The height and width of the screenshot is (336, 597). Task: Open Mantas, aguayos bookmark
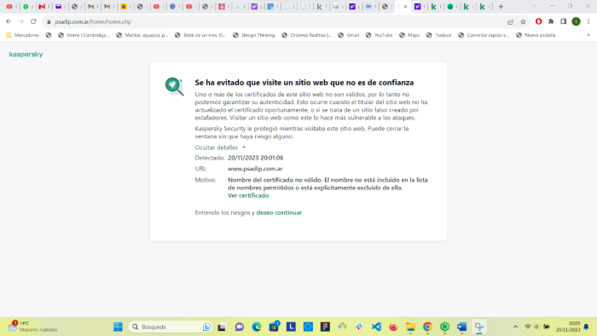pos(142,35)
